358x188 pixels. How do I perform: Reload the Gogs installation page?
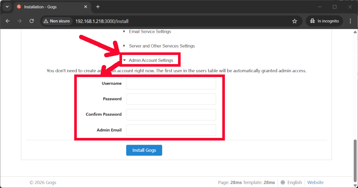point(32,21)
